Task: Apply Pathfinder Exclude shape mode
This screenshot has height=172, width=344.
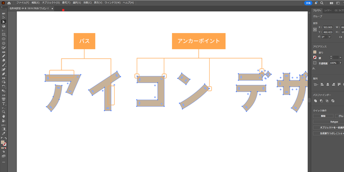Action: coord(333,101)
